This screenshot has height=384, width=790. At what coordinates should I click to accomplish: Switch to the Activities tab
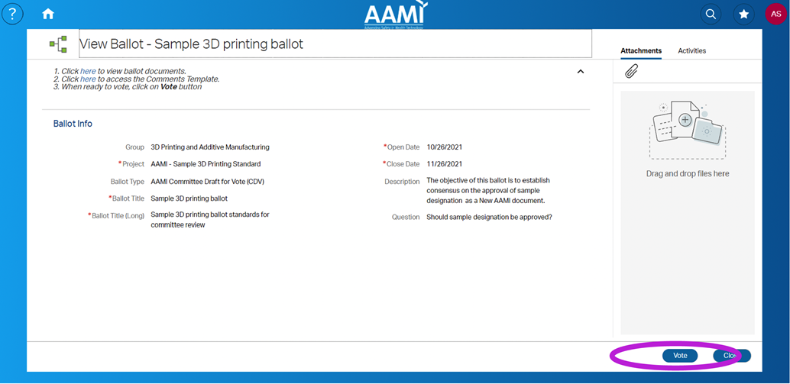point(691,51)
